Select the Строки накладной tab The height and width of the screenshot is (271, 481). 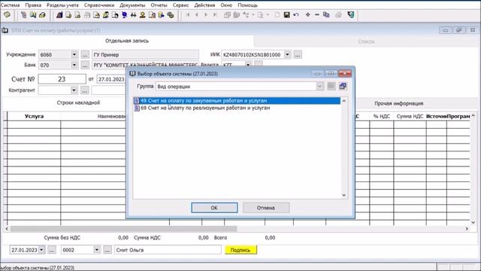tap(78, 102)
